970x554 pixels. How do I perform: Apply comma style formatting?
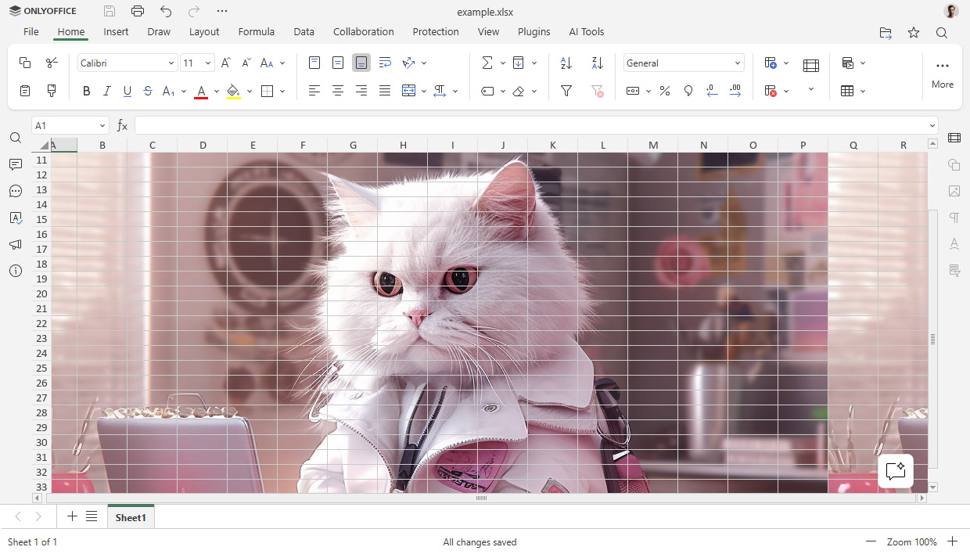tap(688, 91)
